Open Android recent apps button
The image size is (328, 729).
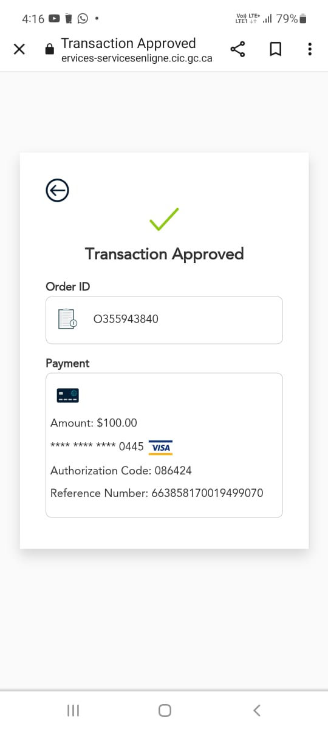tap(73, 710)
